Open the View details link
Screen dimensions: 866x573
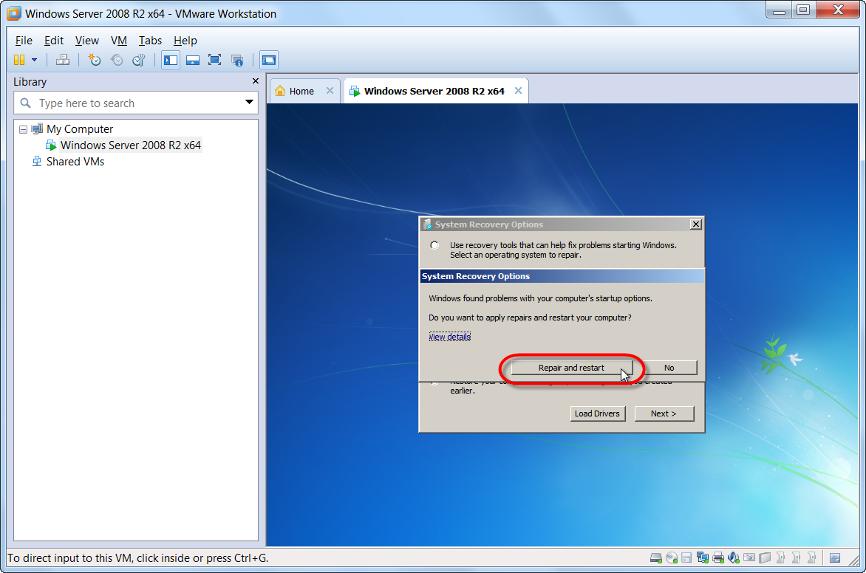pyautogui.click(x=449, y=337)
